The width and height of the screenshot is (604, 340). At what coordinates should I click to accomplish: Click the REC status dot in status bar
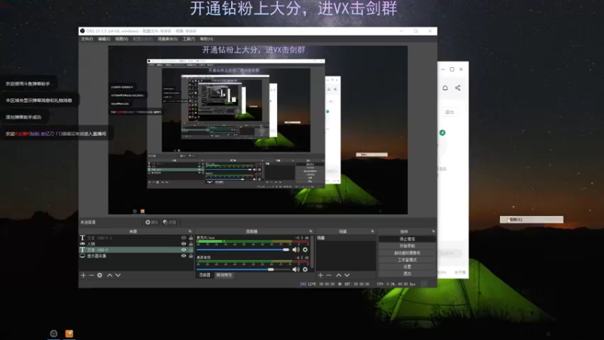point(340,284)
